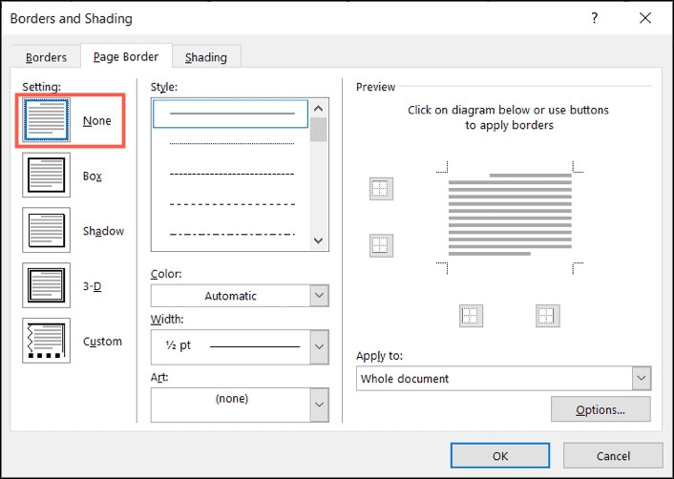Choose the Box border setting icon
Screen dimensions: 674x479
46,176
